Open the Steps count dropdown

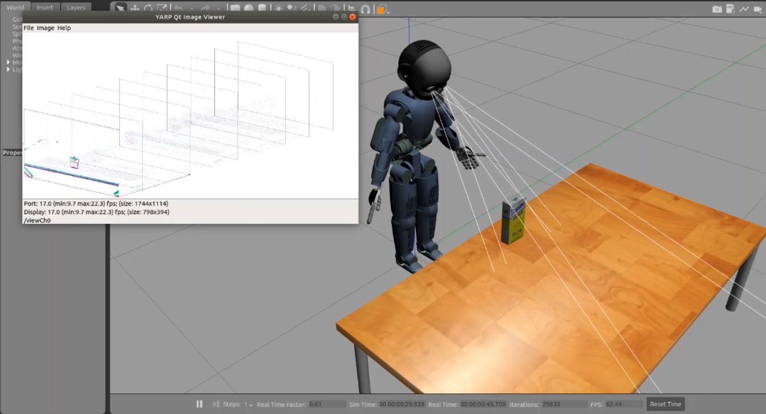pyautogui.click(x=250, y=404)
